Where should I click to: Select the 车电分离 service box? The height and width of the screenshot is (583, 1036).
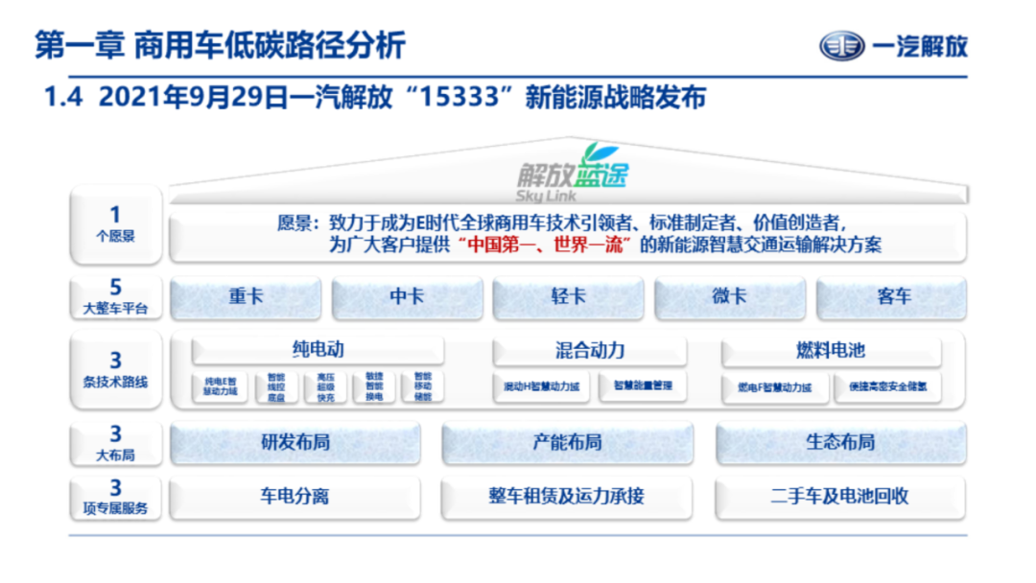(x=294, y=497)
